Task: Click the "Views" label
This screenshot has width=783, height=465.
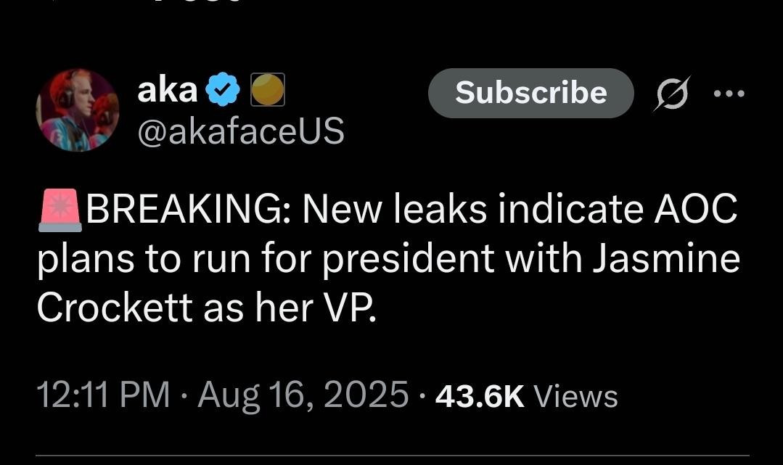Action: coord(575,397)
